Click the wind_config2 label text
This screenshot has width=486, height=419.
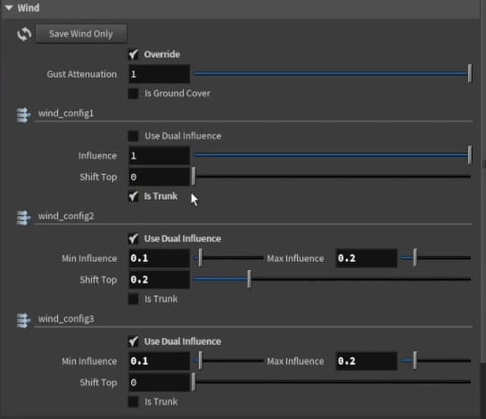point(66,216)
